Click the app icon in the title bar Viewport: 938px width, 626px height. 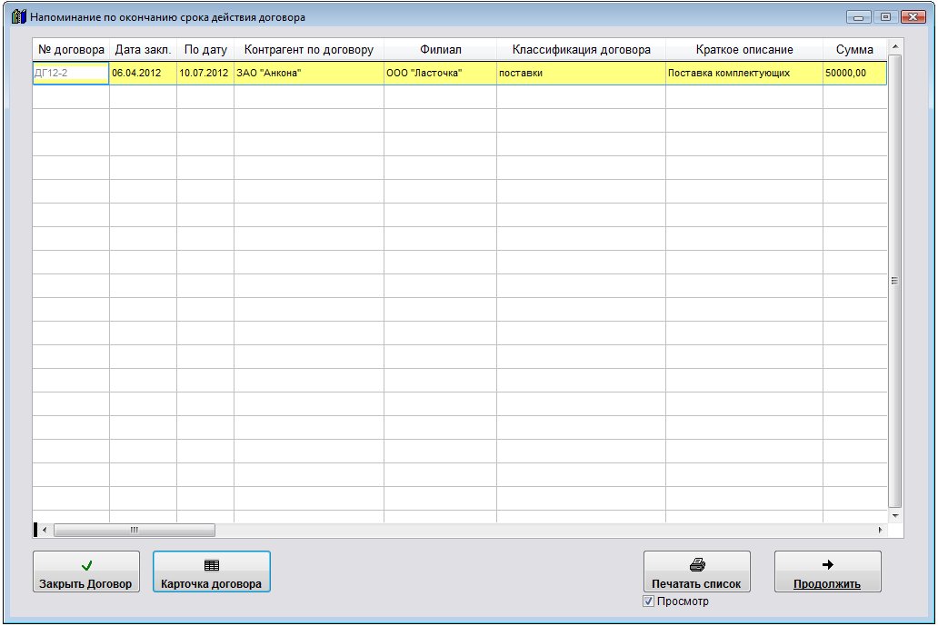point(18,16)
